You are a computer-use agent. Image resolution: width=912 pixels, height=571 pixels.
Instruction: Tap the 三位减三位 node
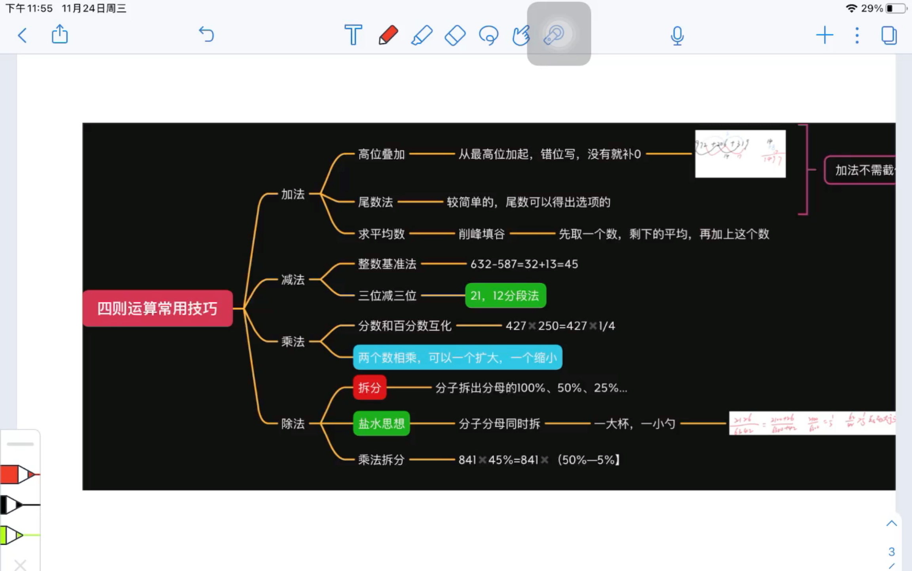(387, 295)
